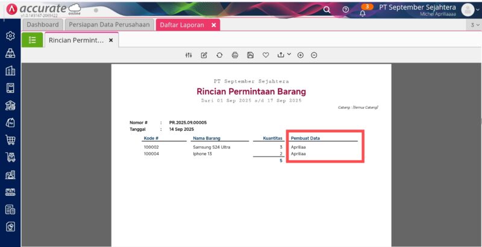Screen dimensions: 482x247
Task: Switch to Persiapan Data Perusahaan tab
Action: click(109, 25)
